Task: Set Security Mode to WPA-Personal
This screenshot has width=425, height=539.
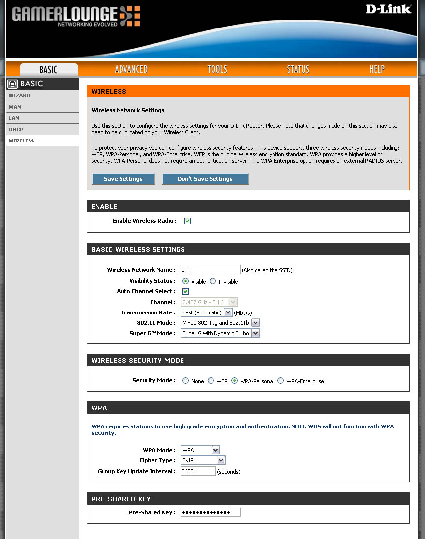Action: pyautogui.click(x=234, y=380)
